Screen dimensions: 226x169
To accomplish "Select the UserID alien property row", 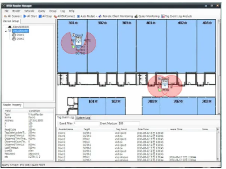I will click(28, 151).
